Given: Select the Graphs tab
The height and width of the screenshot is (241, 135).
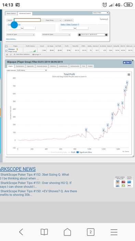Looking at the screenshot, I should 11,66.
